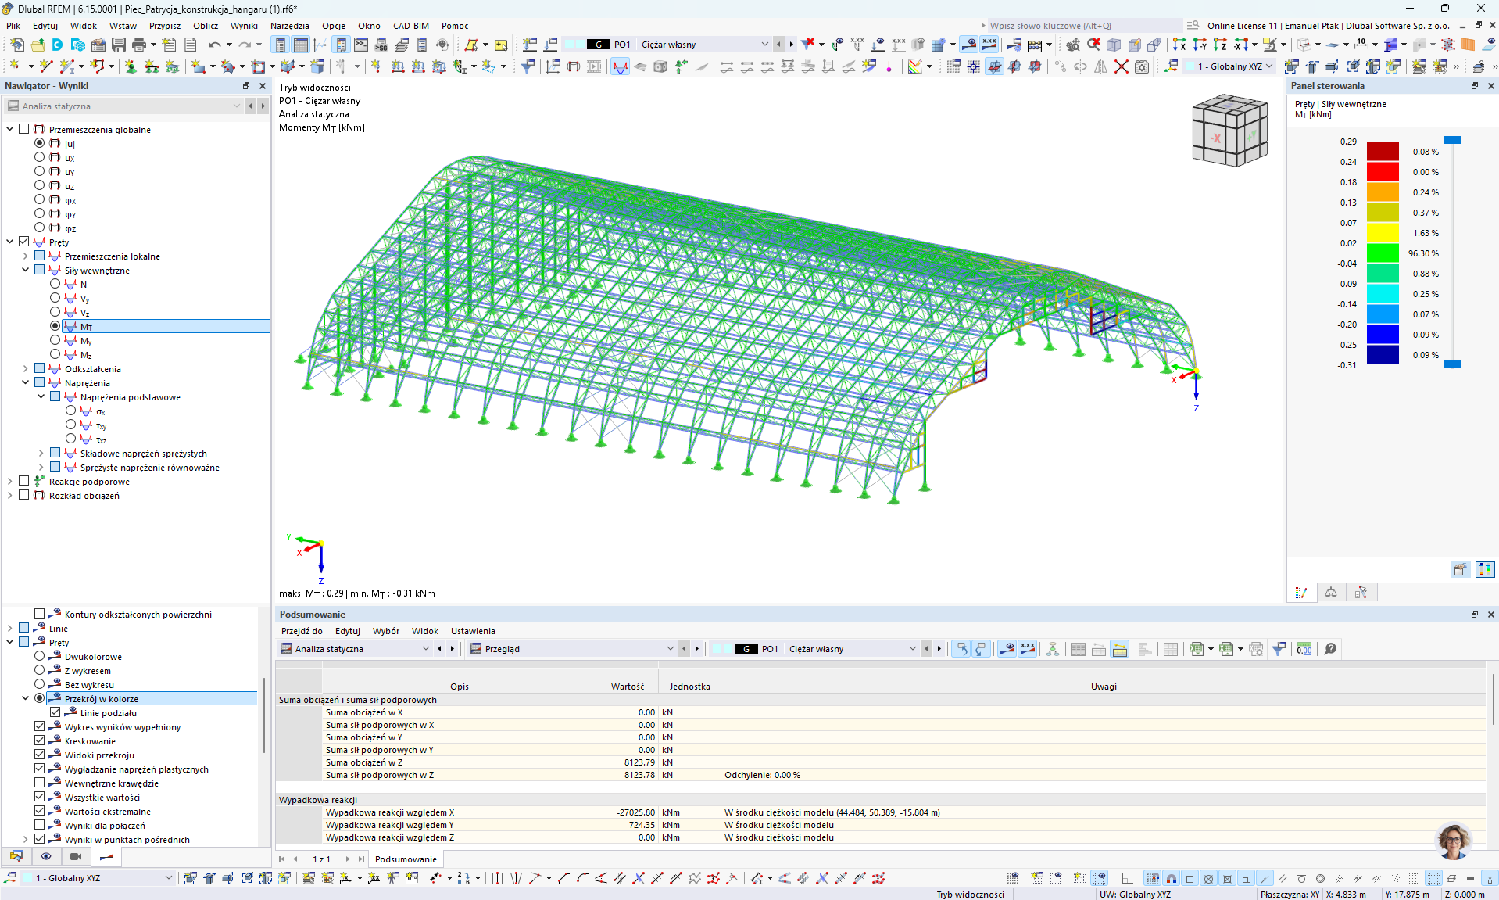Open Navigator Views tab camera icon
The height and width of the screenshot is (900, 1499).
point(76,856)
